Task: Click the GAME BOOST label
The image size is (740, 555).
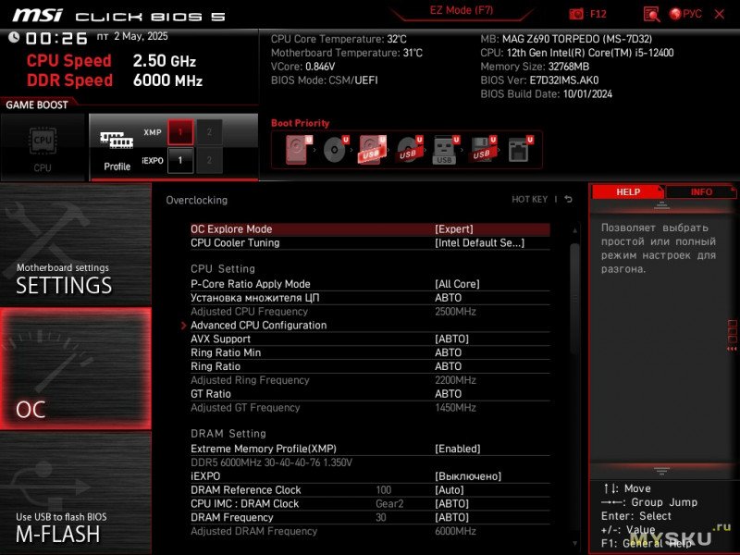Action: pyautogui.click(x=37, y=105)
